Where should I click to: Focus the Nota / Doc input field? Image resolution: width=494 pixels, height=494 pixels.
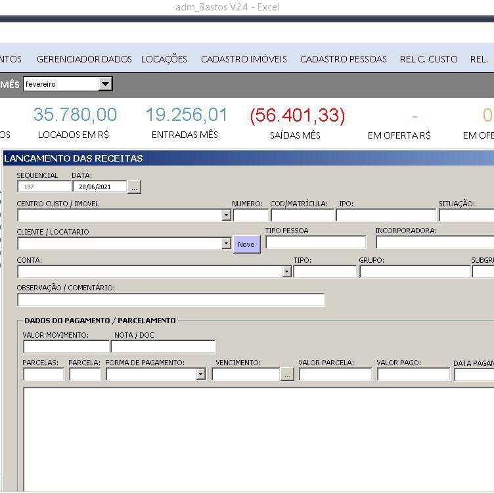(x=163, y=347)
